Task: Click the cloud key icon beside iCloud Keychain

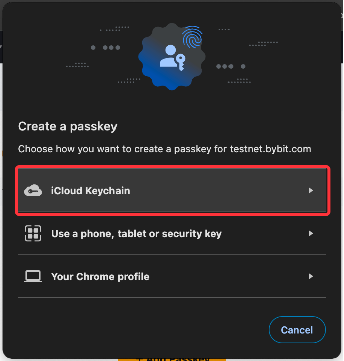Action: tap(33, 190)
